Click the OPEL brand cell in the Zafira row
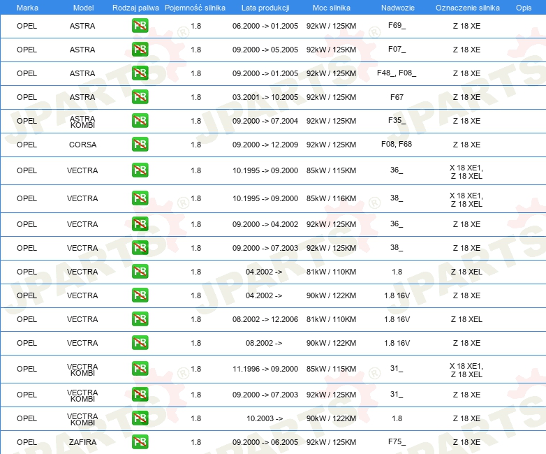The image size is (546, 454). [x=27, y=442]
